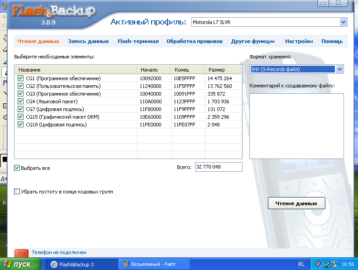
Task: Uncheck CG1 (Программное обеспечение) checkbox
Action: point(20,78)
